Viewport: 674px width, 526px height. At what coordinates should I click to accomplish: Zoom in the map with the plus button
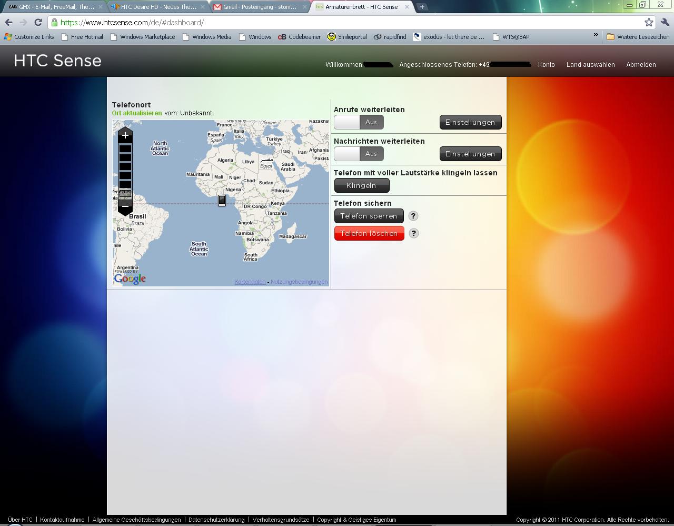click(x=125, y=135)
